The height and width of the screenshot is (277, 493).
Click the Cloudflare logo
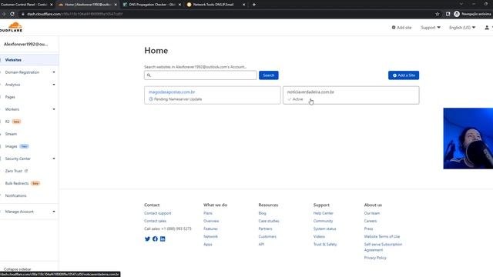pyautogui.click(x=11, y=27)
